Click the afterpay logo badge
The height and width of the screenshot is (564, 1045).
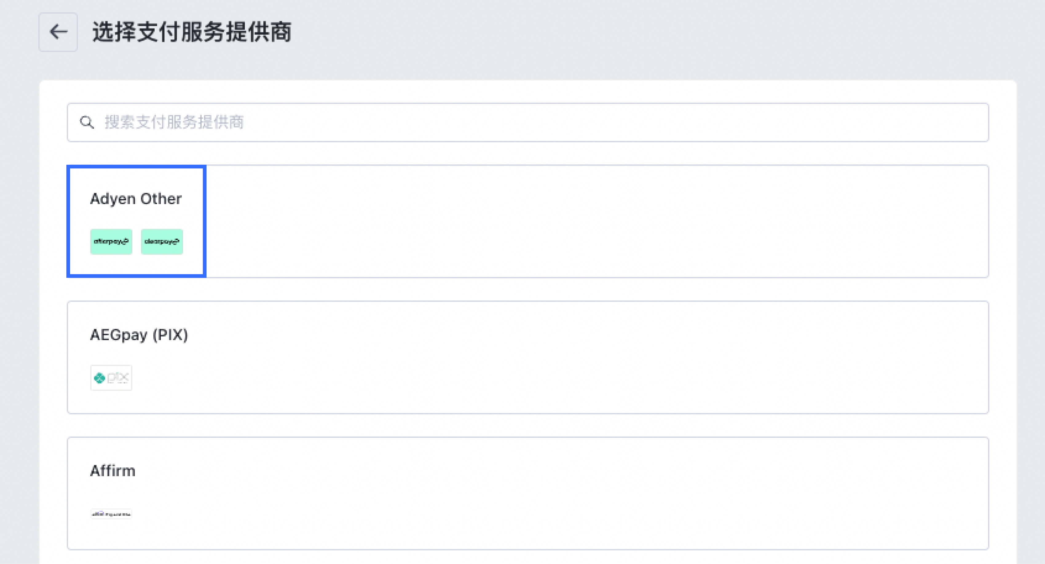pos(111,242)
